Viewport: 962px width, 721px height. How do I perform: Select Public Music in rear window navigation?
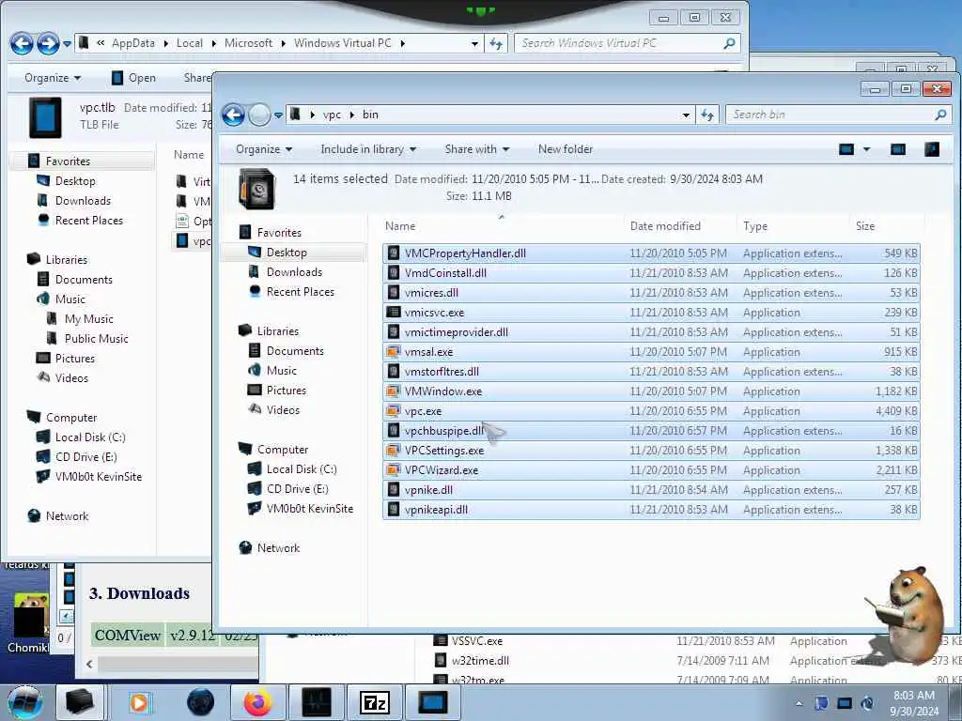[x=97, y=338]
